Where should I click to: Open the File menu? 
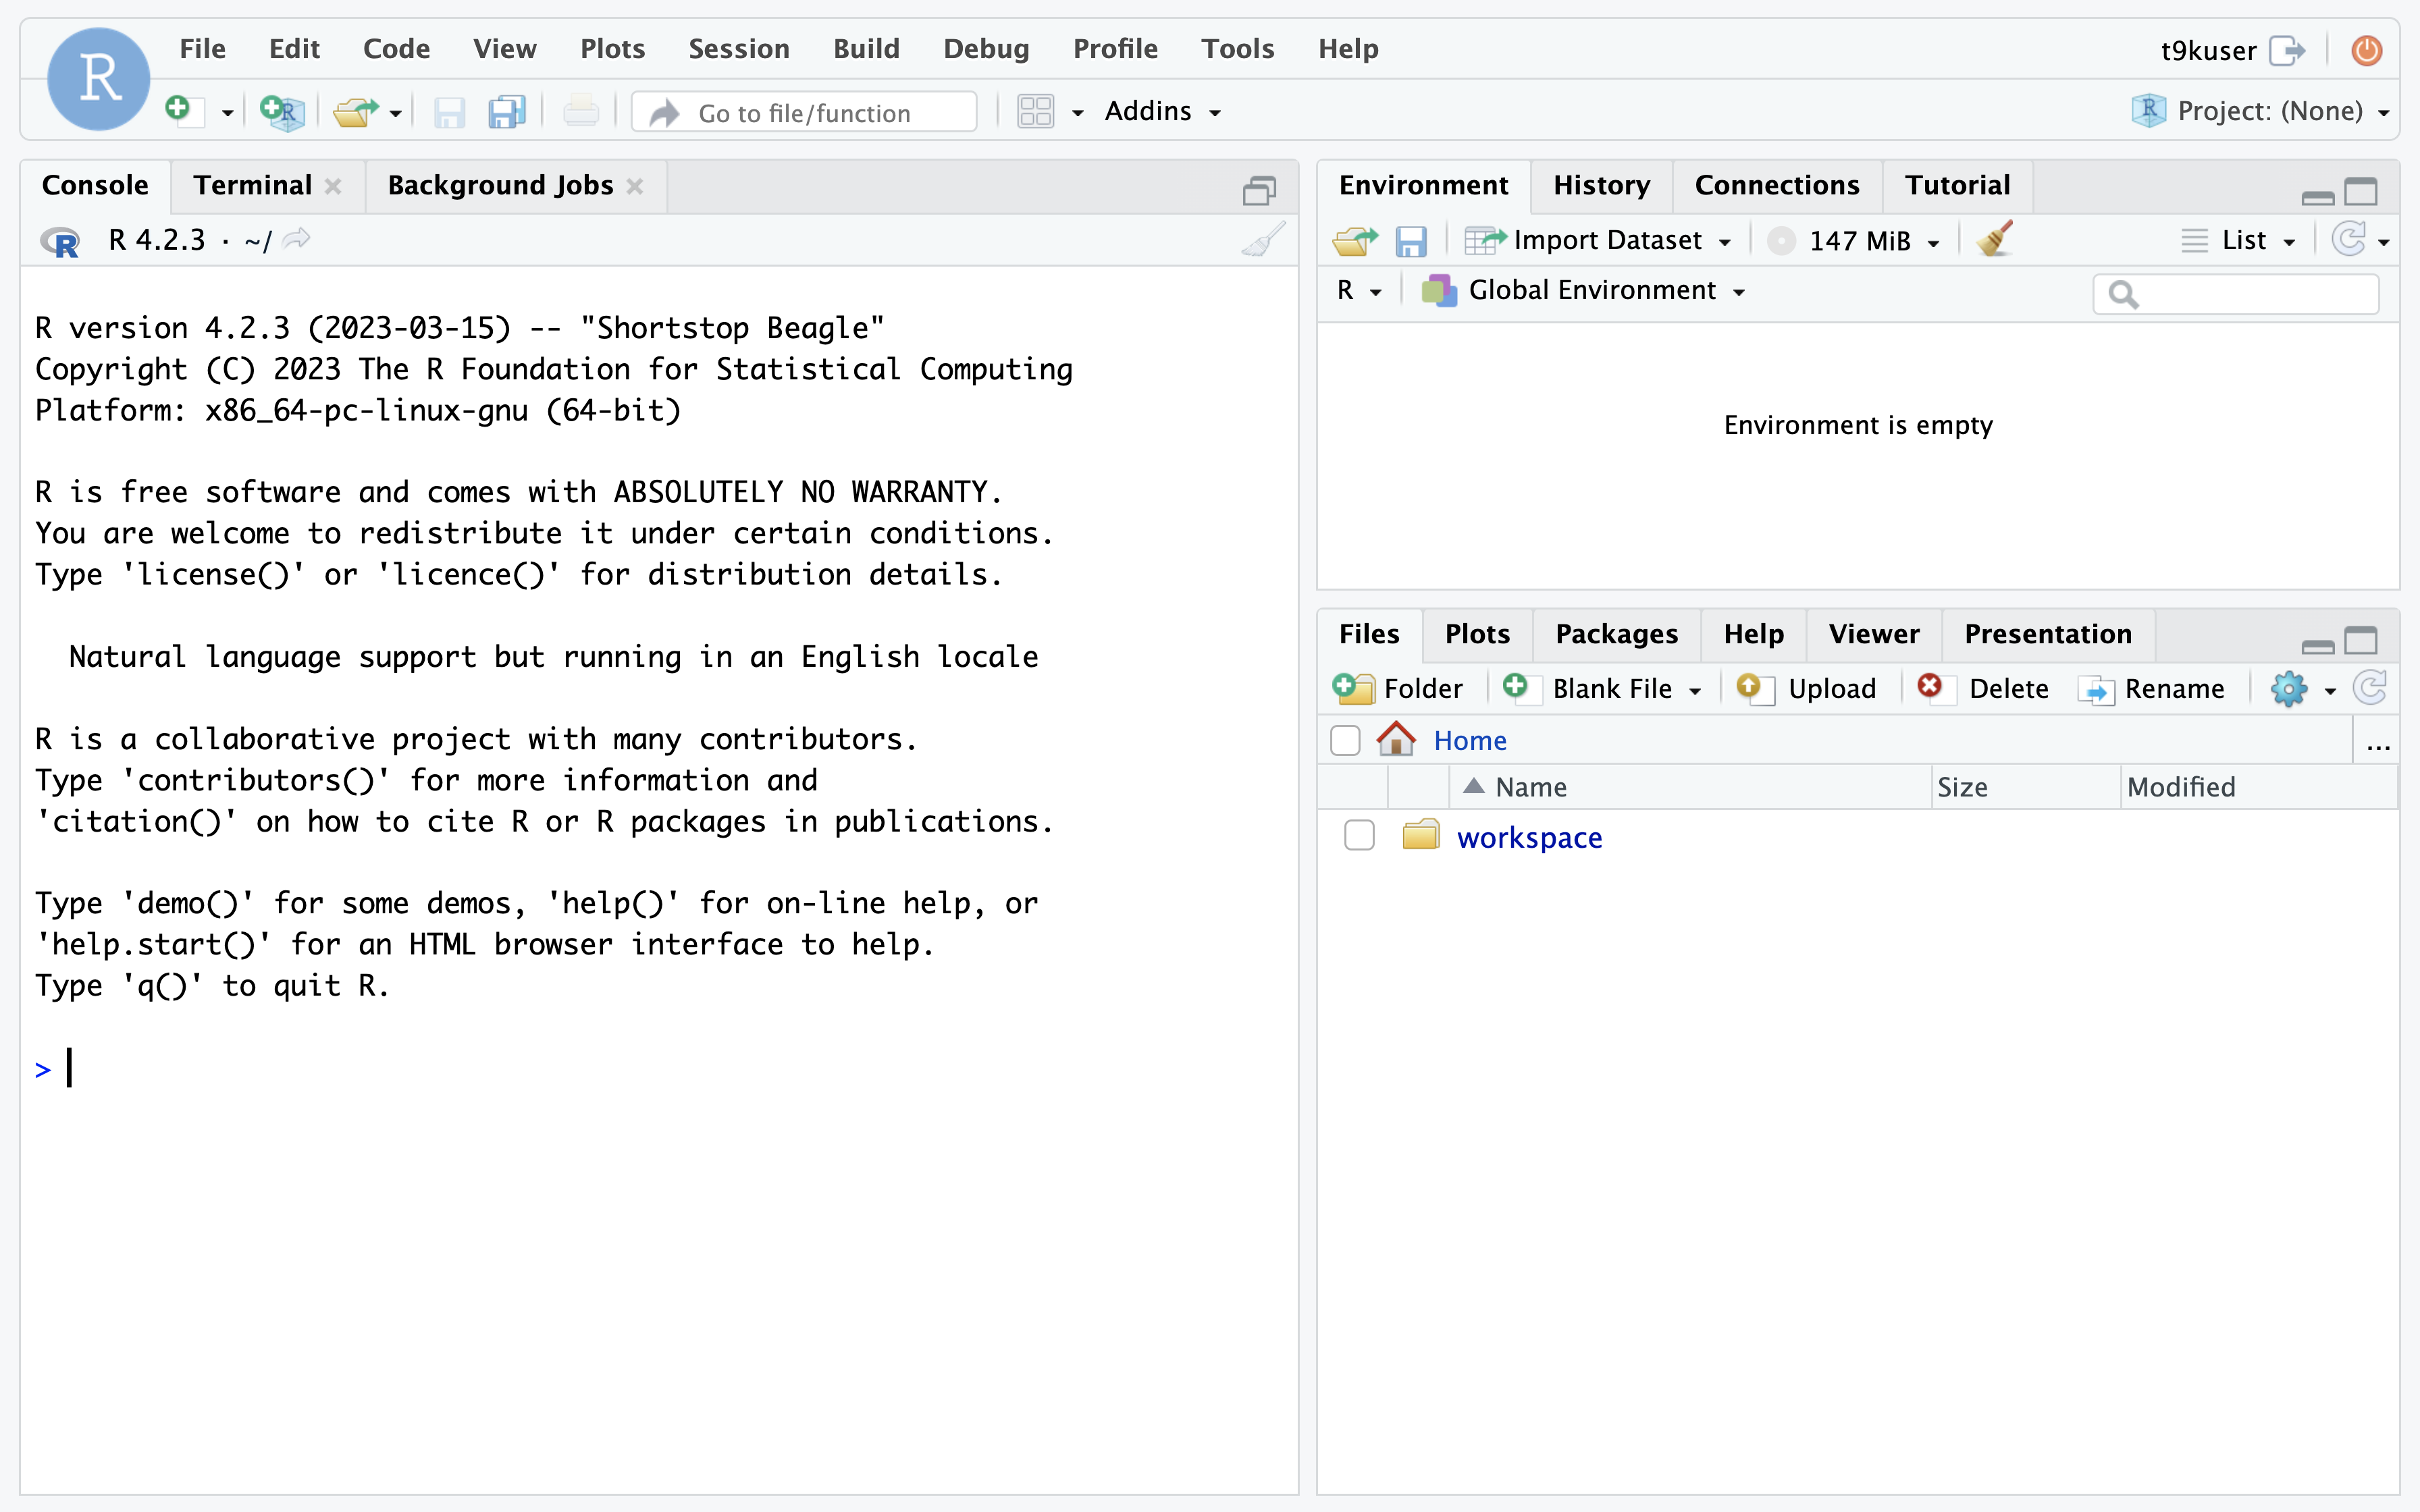click(x=202, y=48)
